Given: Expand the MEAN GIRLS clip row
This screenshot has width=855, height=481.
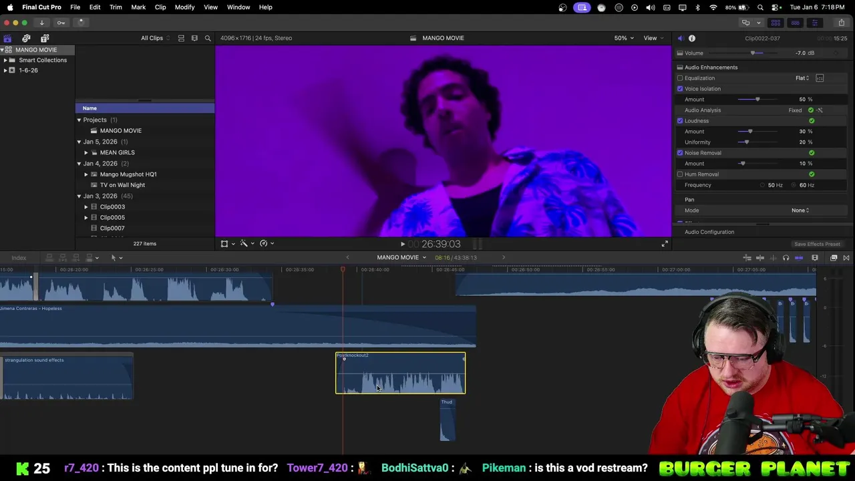Looking at the screenshot, I should coord(86,152).
